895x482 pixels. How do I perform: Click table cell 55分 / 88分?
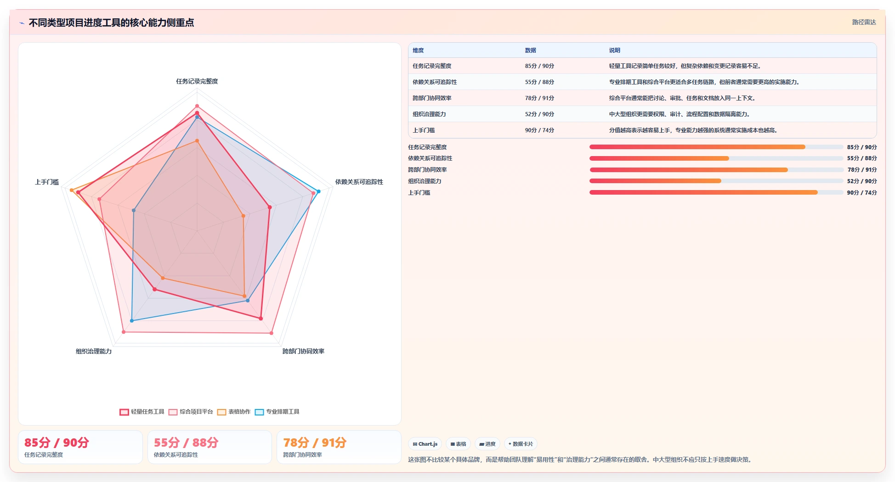(x=539, y=82)
